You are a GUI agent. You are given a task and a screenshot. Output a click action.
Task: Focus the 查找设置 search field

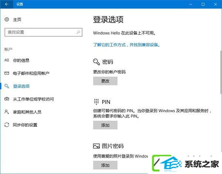point(43,32)
